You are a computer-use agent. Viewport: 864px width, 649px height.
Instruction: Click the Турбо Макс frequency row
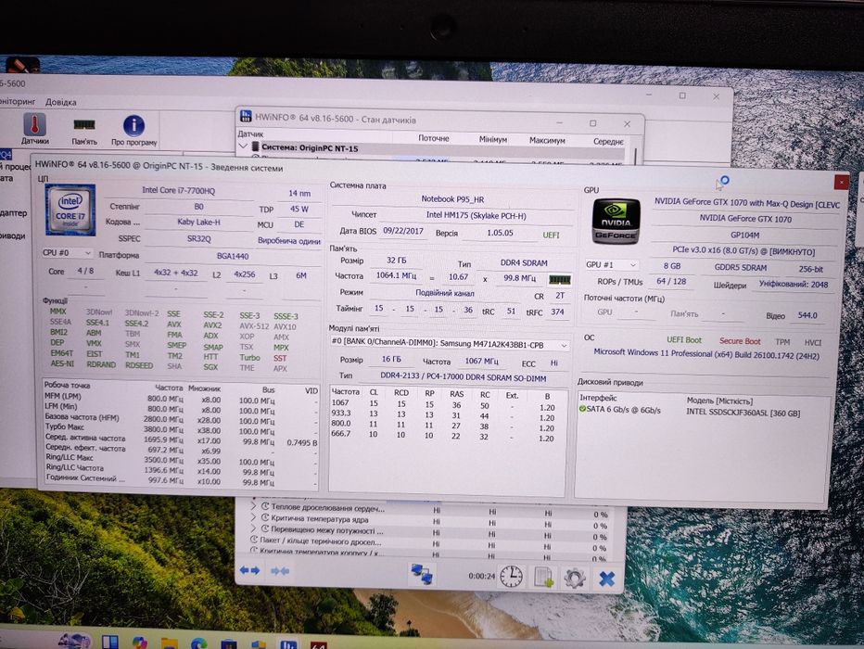[181, 428]
